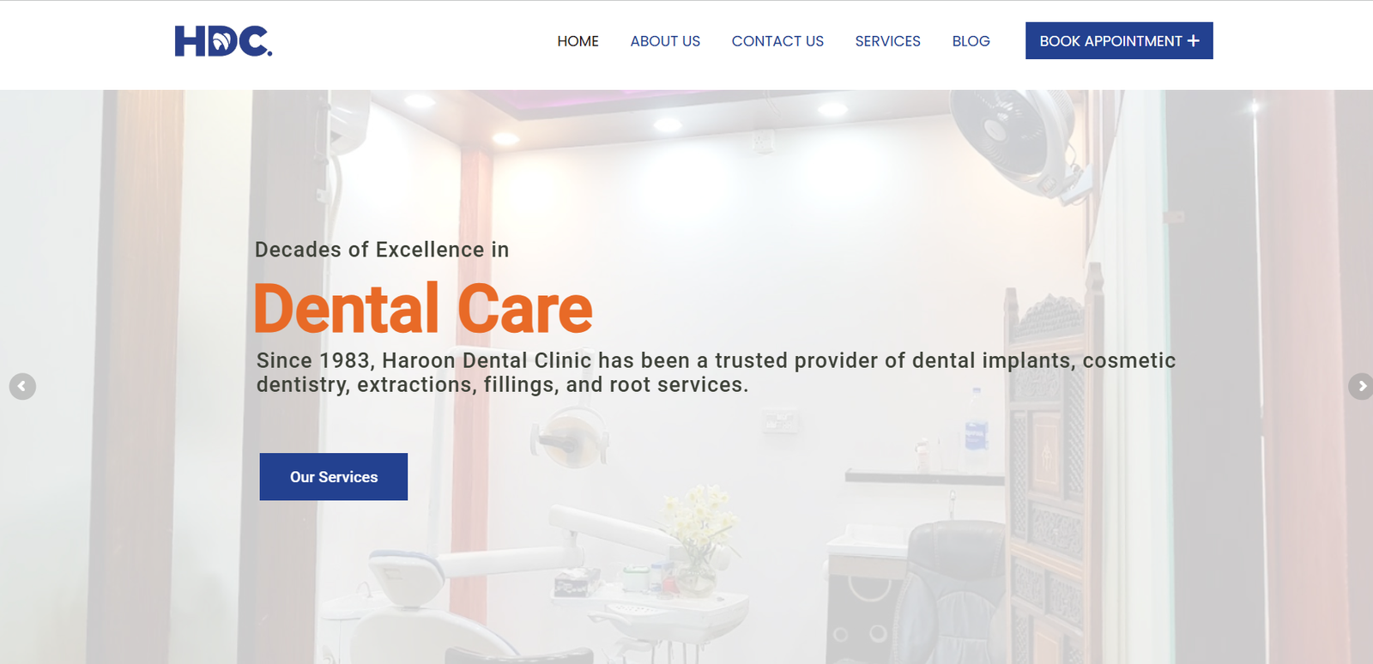Click the 'Decades of Excellence in' tagline
The height and width of the screenshot is (664, 1373).
382,250
